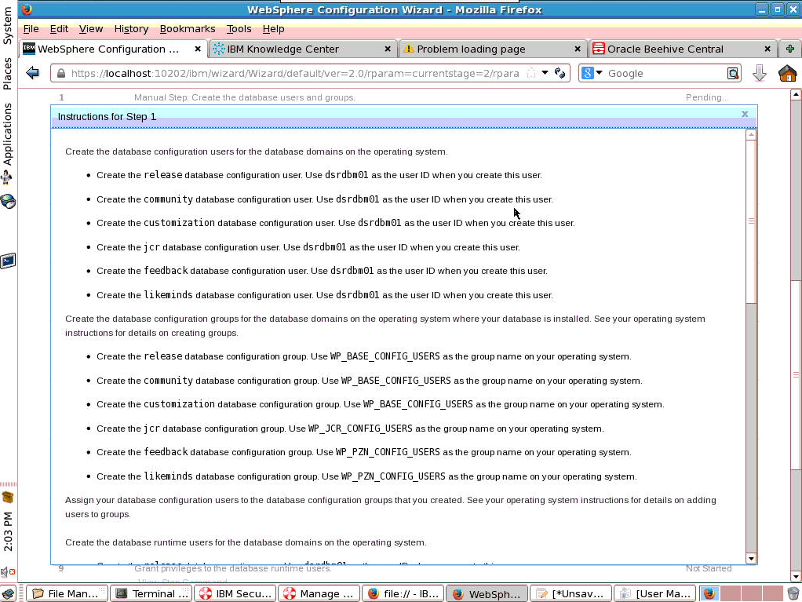Click the search magnifier icon

(x=733, y=74)
